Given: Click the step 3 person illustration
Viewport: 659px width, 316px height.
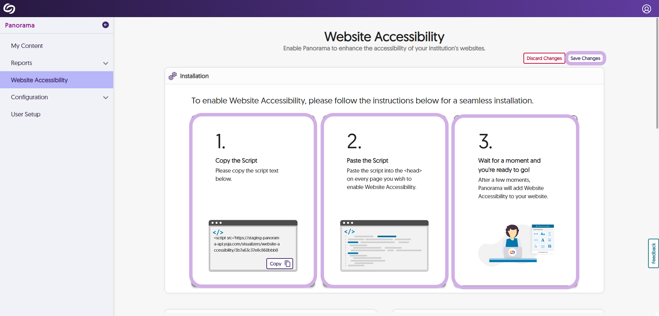Looking at the screenshot, I should (x=516, y=245).
